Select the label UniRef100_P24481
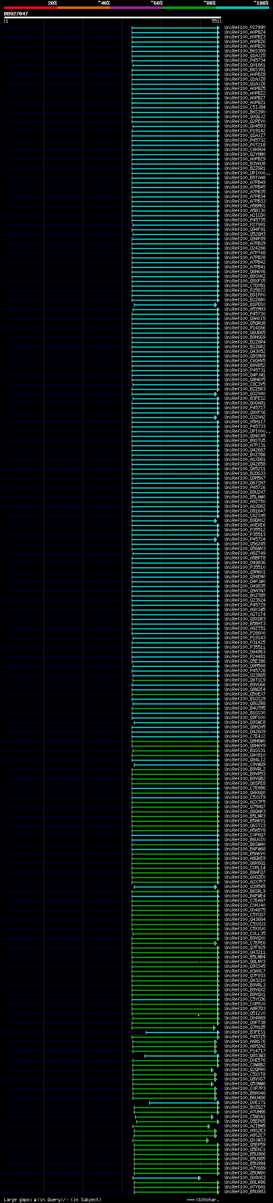This screenshot has width=273, height=1203. point(245,657)
